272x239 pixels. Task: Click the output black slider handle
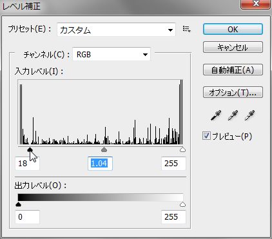pos(19,204)
